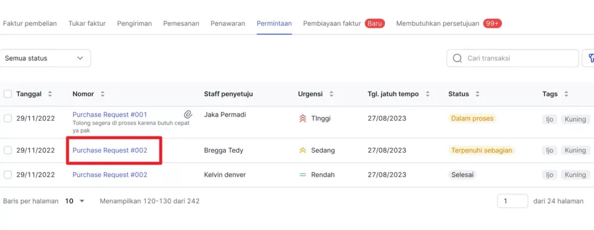Sort by the Nomor column
The height and width of the screenshot is (230, 594).
tap(102, 94)
